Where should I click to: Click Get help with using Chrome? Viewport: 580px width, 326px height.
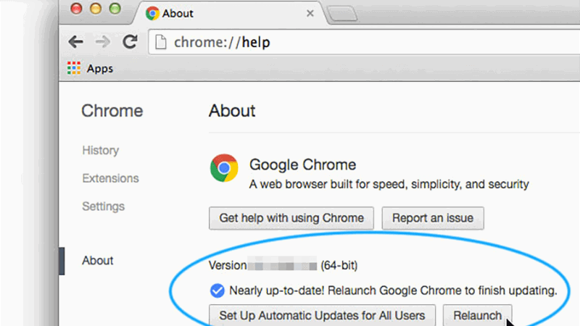pyautogui.click(x=291, y=217)
